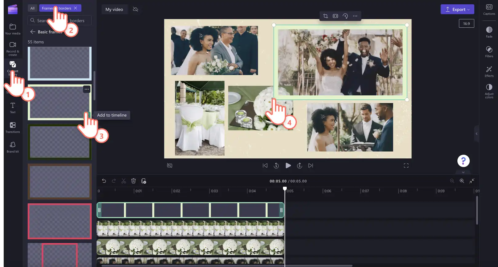This screenshot has width=498, height=267.
Task: Remove Frames & borders filter
Action: coord(75,8)
